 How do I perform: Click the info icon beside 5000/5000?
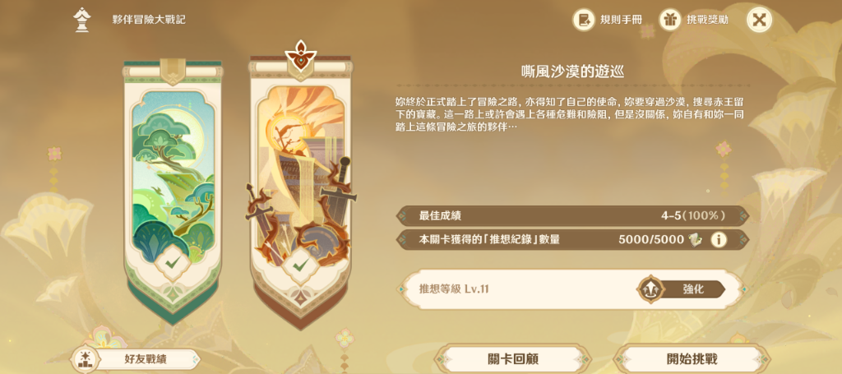coord(719,240)
